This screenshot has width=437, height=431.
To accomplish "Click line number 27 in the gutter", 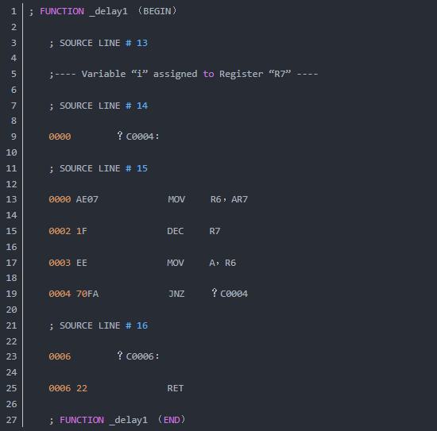I will click(11, 420).
